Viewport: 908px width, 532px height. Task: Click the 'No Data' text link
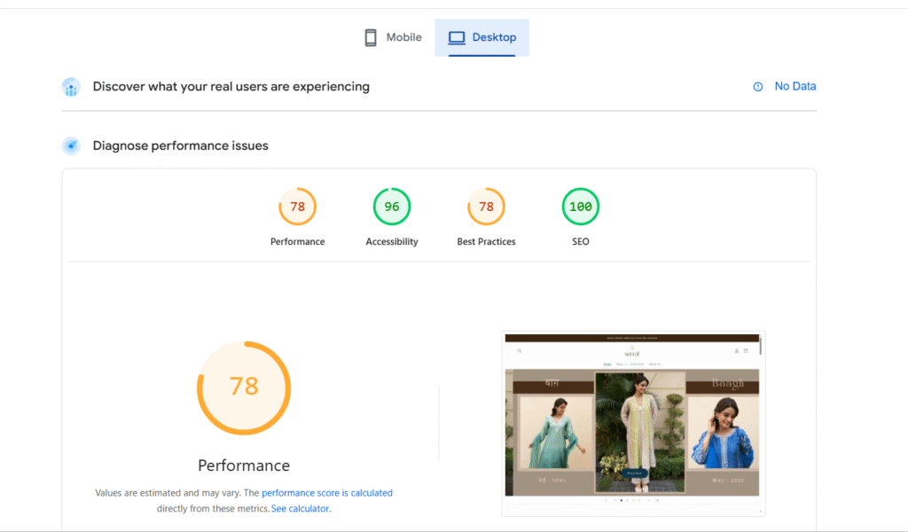(794, 86)
